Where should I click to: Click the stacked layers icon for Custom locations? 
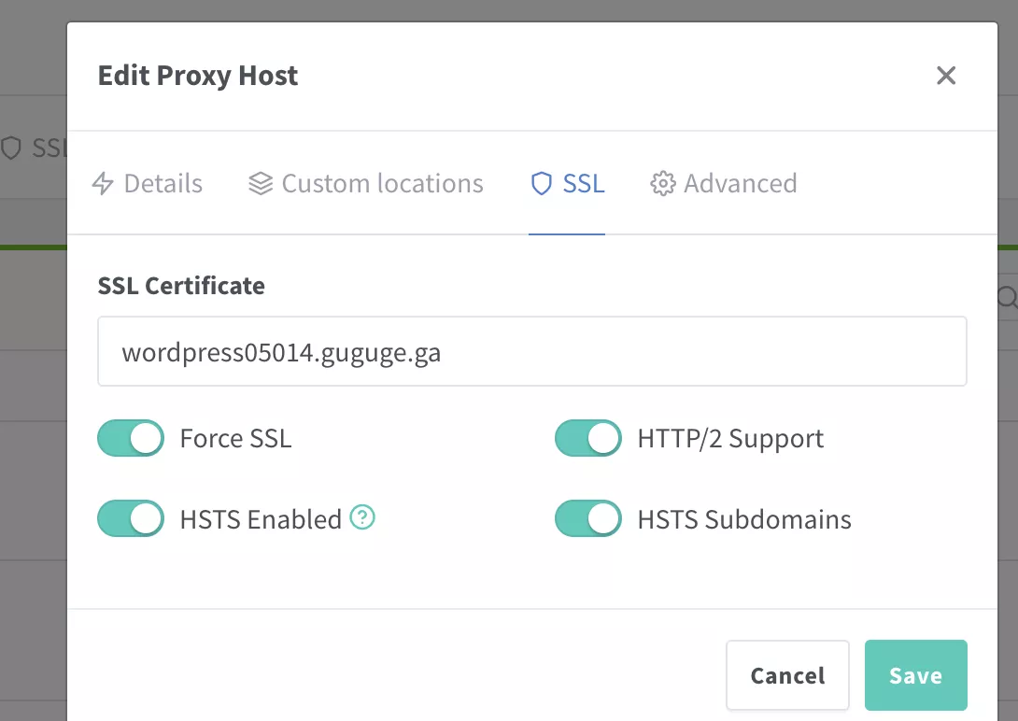point(261,184)
